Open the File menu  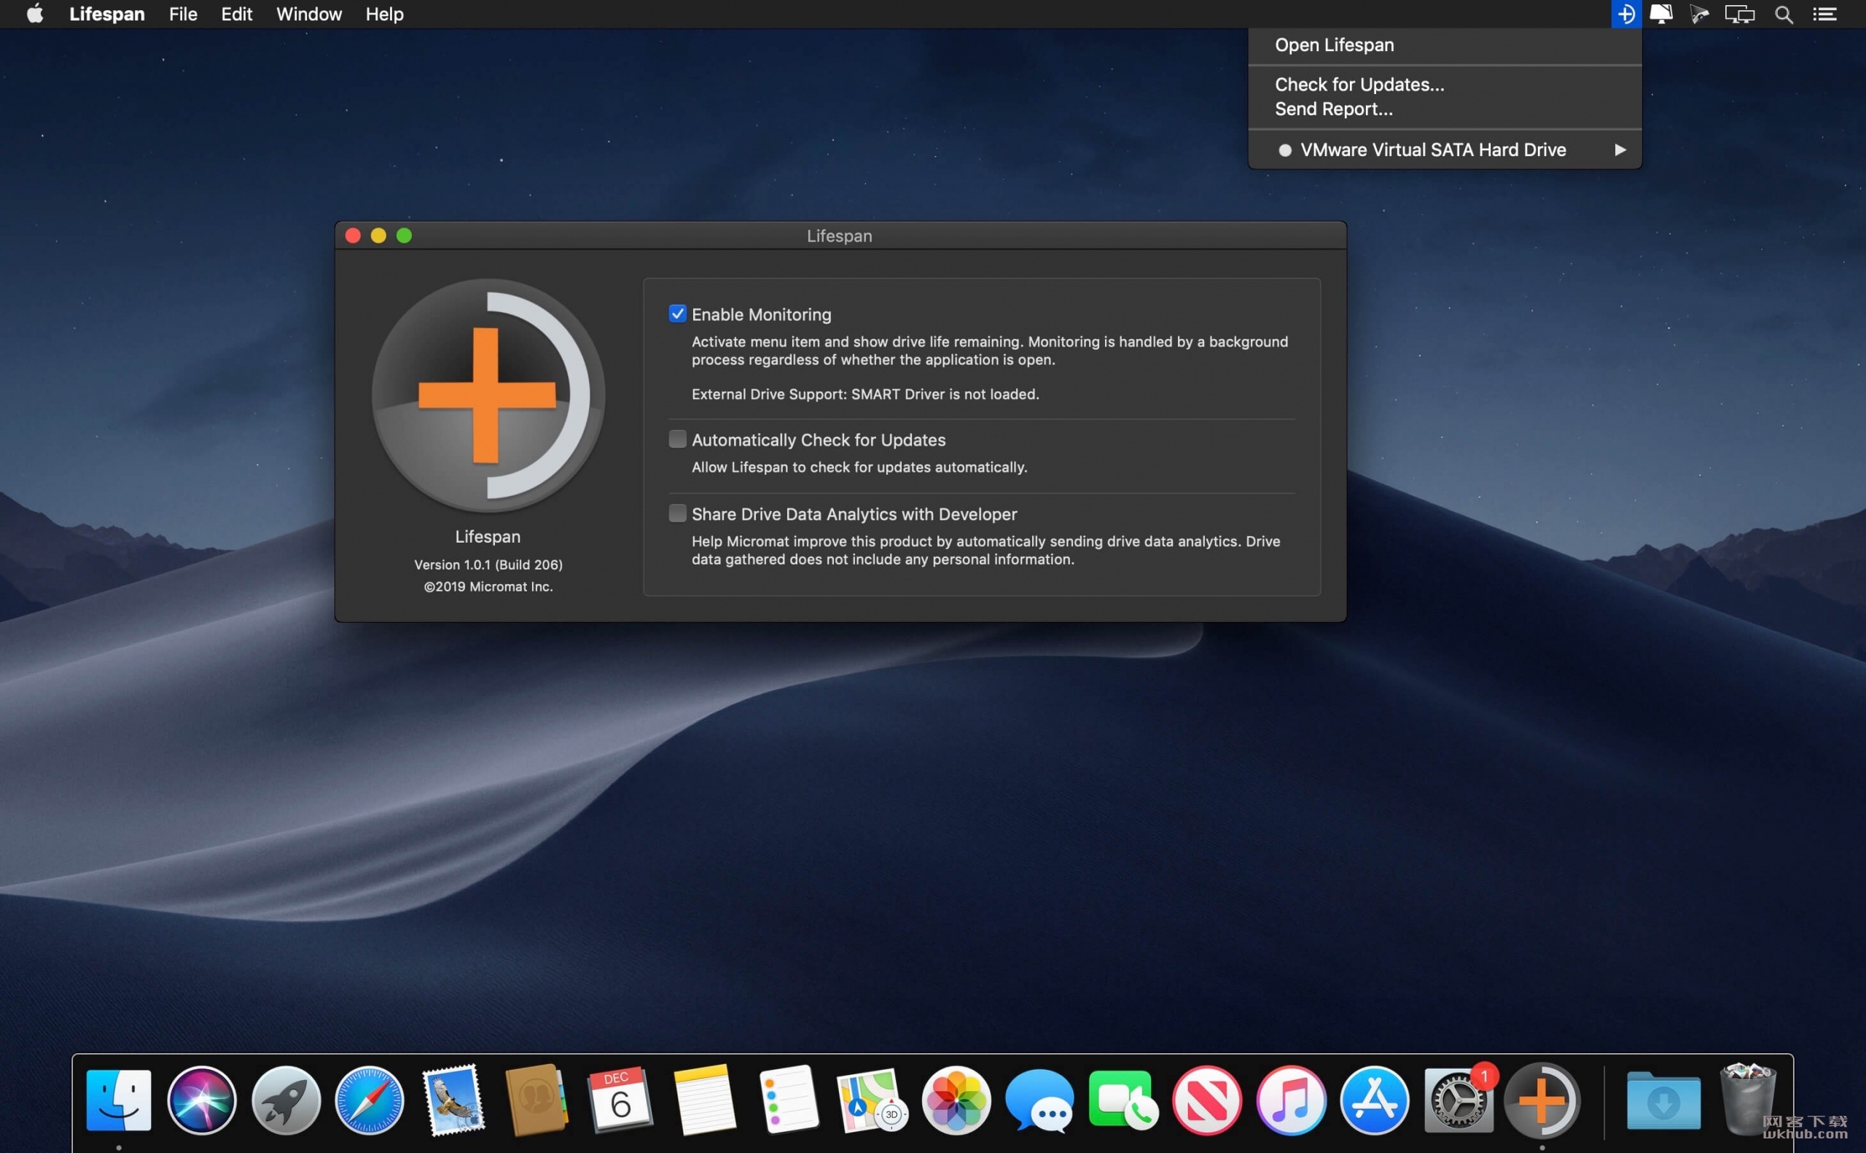[183, 14]
